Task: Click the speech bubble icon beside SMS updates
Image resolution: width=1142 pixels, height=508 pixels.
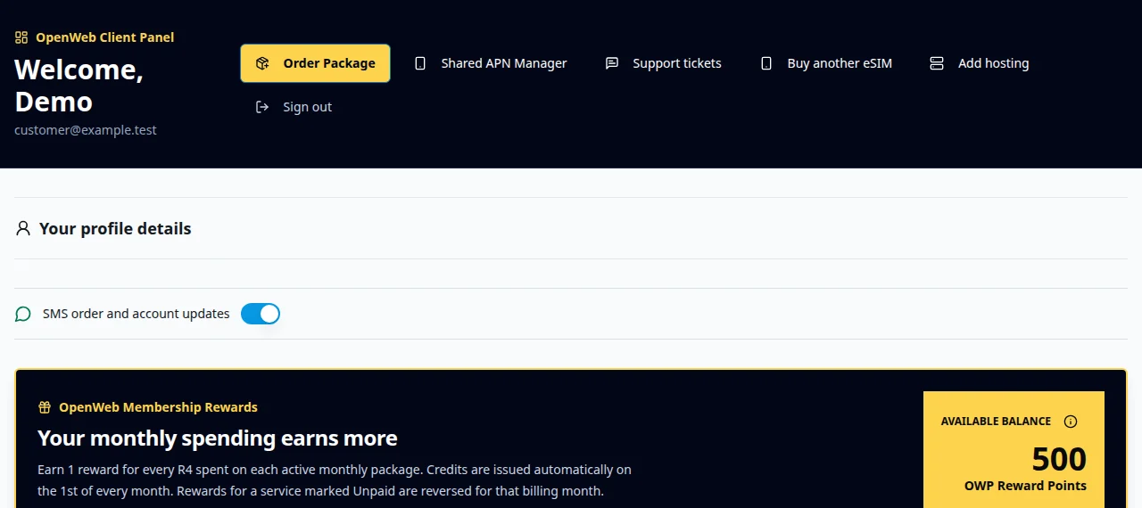Action: pyautogui.click(x=23, y=314)
